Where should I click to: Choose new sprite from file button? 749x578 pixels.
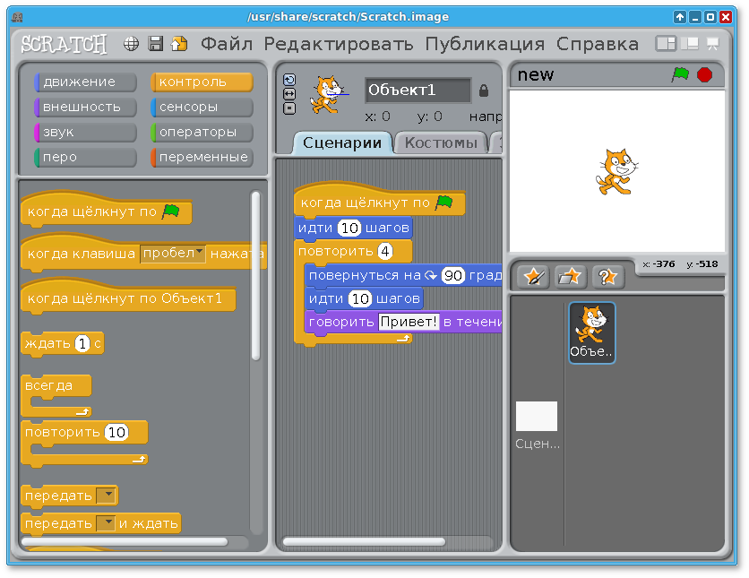pos(570,277)
